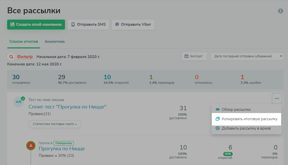Screen dimensions: 288x165
Task: Click the eye icon for campaign overview
Action: (217, 109)
